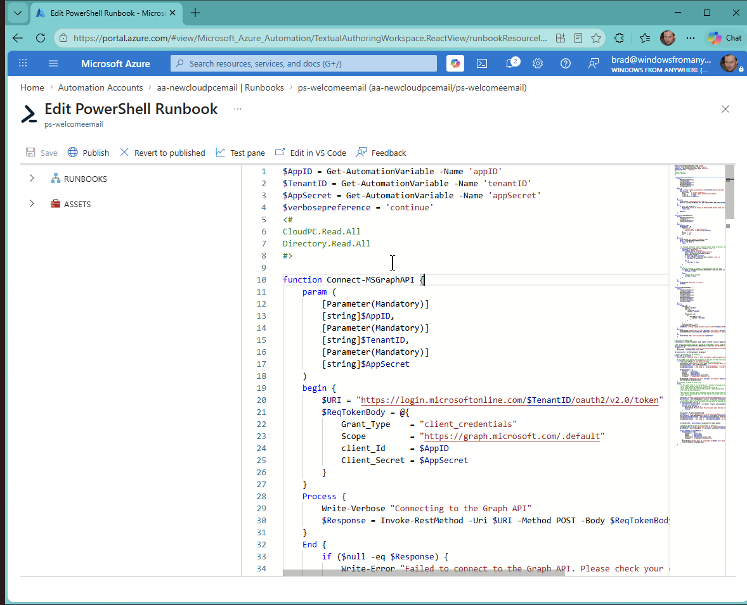The width and height of the screenshot is (747, 605).
Task: Click the code minimap overview
Action: [699, 305]
